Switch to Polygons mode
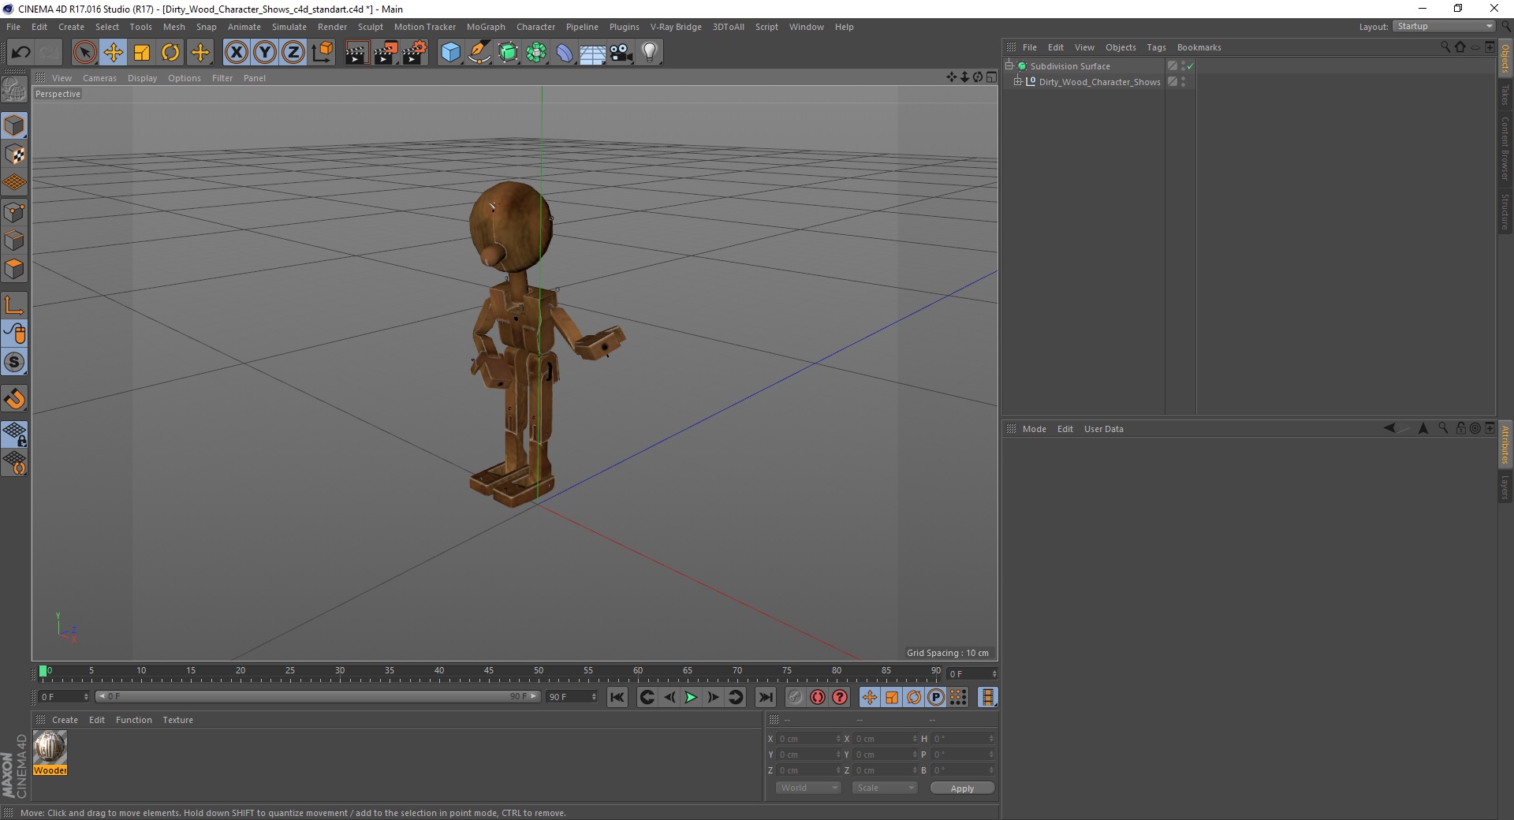Screen dimensions: 1514x820 click(x=14, y=269)
